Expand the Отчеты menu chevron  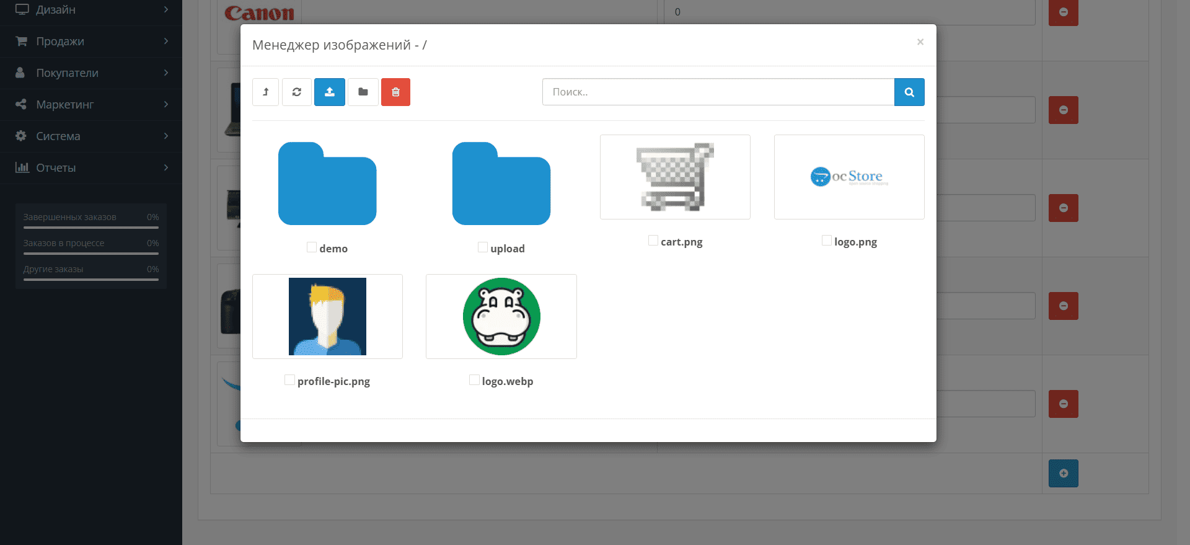point(166,167)
